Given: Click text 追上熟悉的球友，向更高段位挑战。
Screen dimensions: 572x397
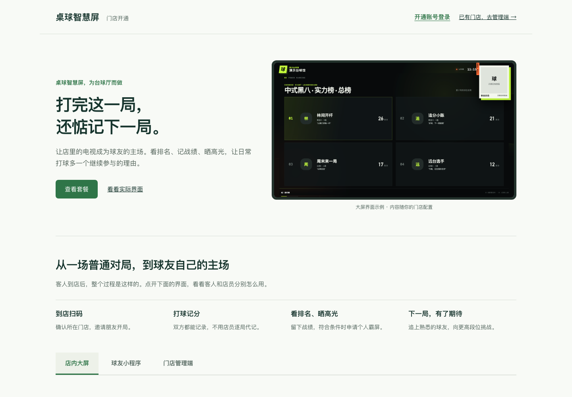Looking at the screenshot, I should (453, 327).
